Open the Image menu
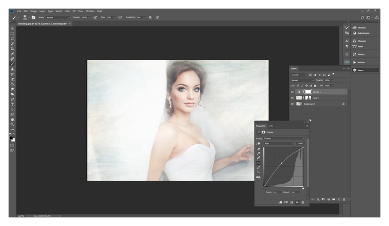The height and width of the screenshot is (226, 389). (x=34, y=11)
